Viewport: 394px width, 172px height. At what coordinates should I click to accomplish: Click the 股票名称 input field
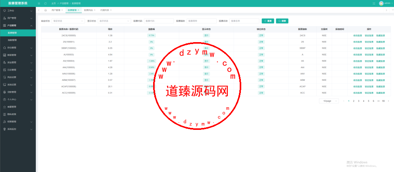click(244, 21)
